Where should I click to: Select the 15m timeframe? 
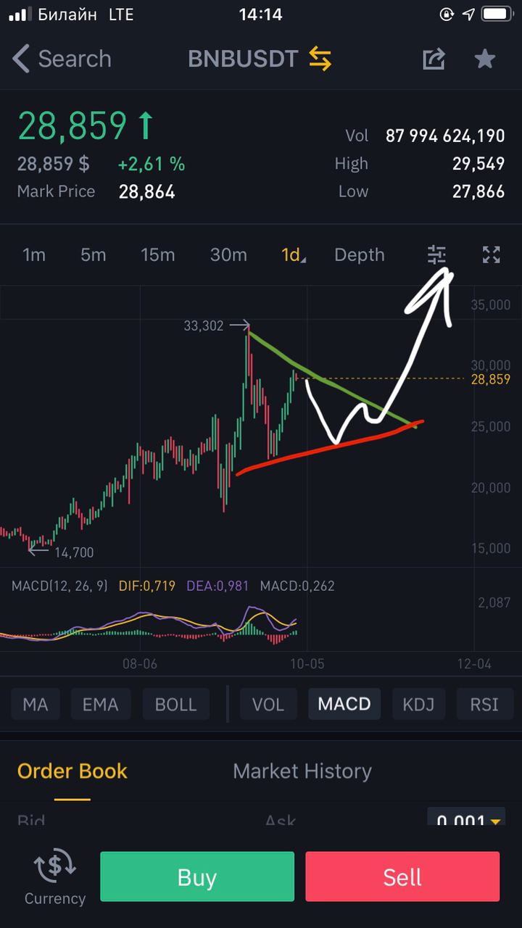(x=158, y=254)
